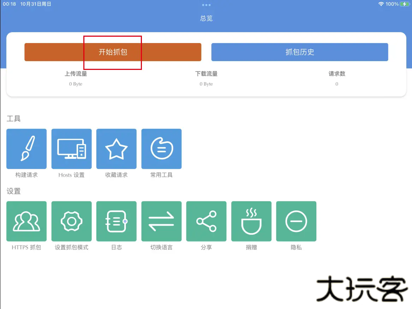Tap the clock showing 00:18
The width and height of the screenshot is (412, 309).
pos(8,5)
